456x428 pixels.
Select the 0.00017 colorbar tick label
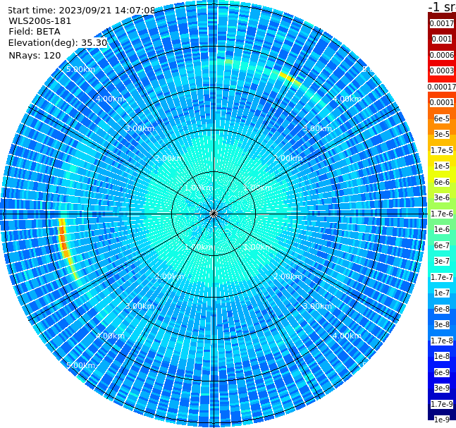pyautogui.click(x=442, y=87)
